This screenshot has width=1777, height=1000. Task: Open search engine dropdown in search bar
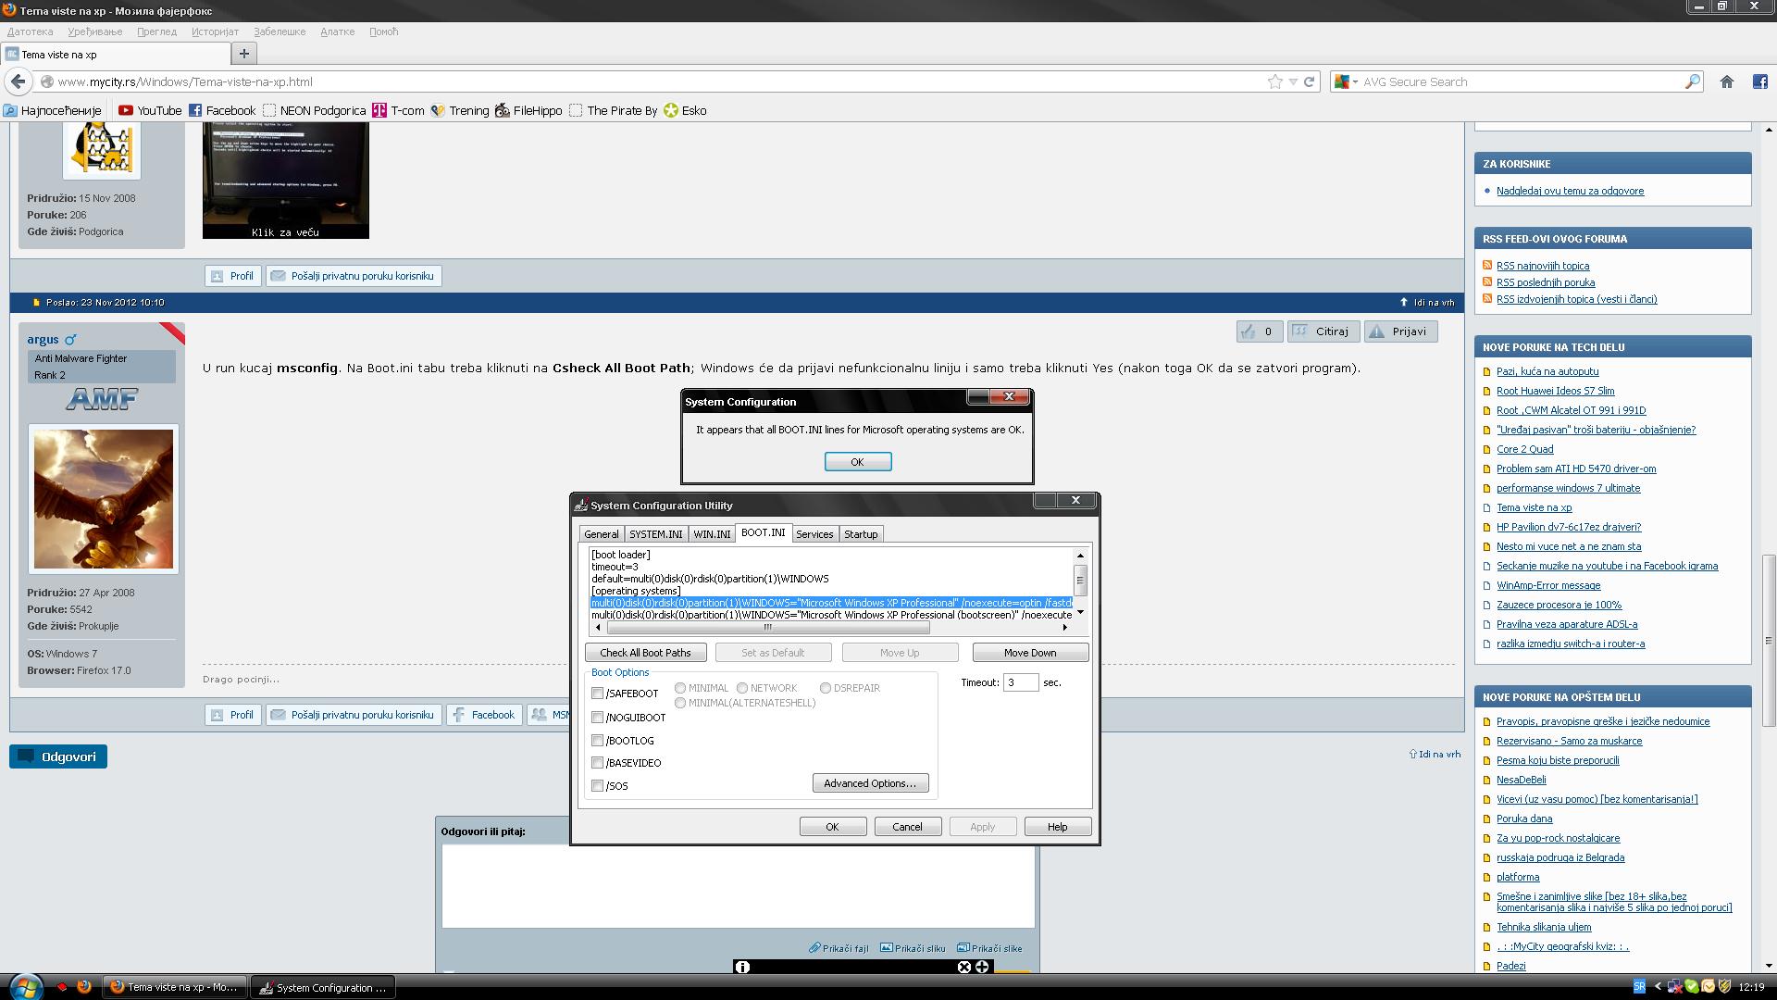(x=1347, y=81)
